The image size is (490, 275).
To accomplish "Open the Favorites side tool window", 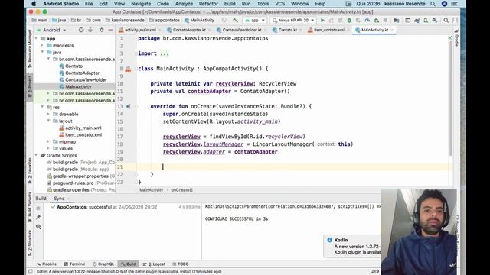I will [x=30, y=170].
